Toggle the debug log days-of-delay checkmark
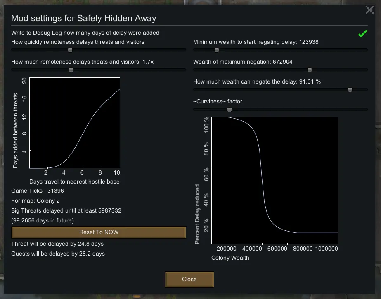Viewport: 381px width, 299px height. tap(362, 34)
